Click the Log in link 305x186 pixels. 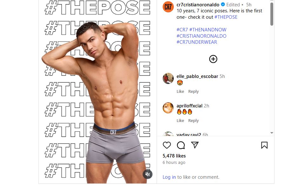pyautogui.click(x=169, y=177)
